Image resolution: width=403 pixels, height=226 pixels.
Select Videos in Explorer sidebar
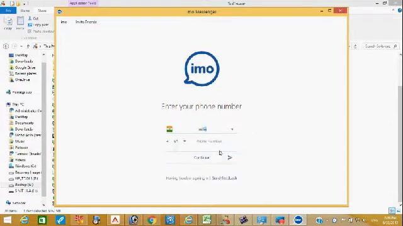coord(18,160)
